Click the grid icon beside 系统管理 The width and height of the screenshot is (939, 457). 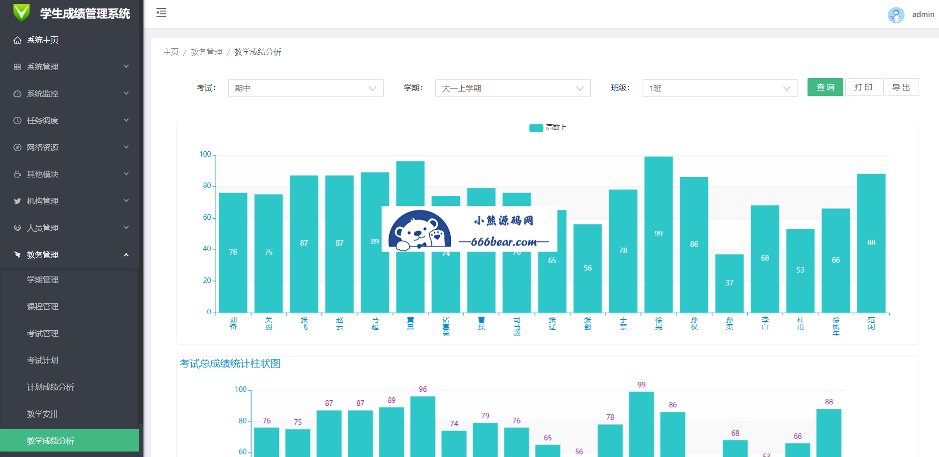click(17, 67)
